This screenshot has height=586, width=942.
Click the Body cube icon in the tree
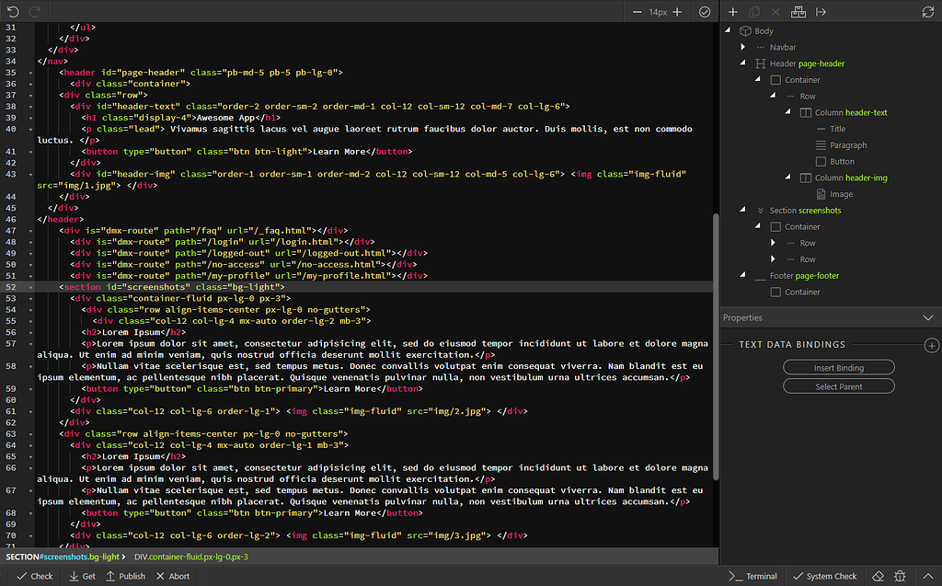click(745, 30)
